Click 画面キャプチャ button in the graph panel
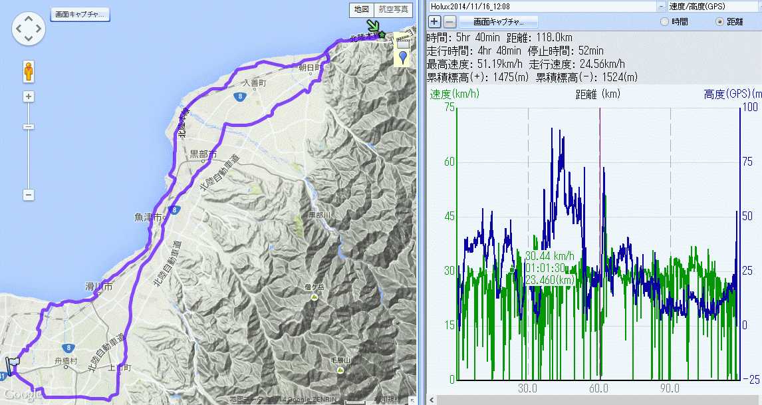The width and height of the screenshot is (762, 405). tap(489, 22)
